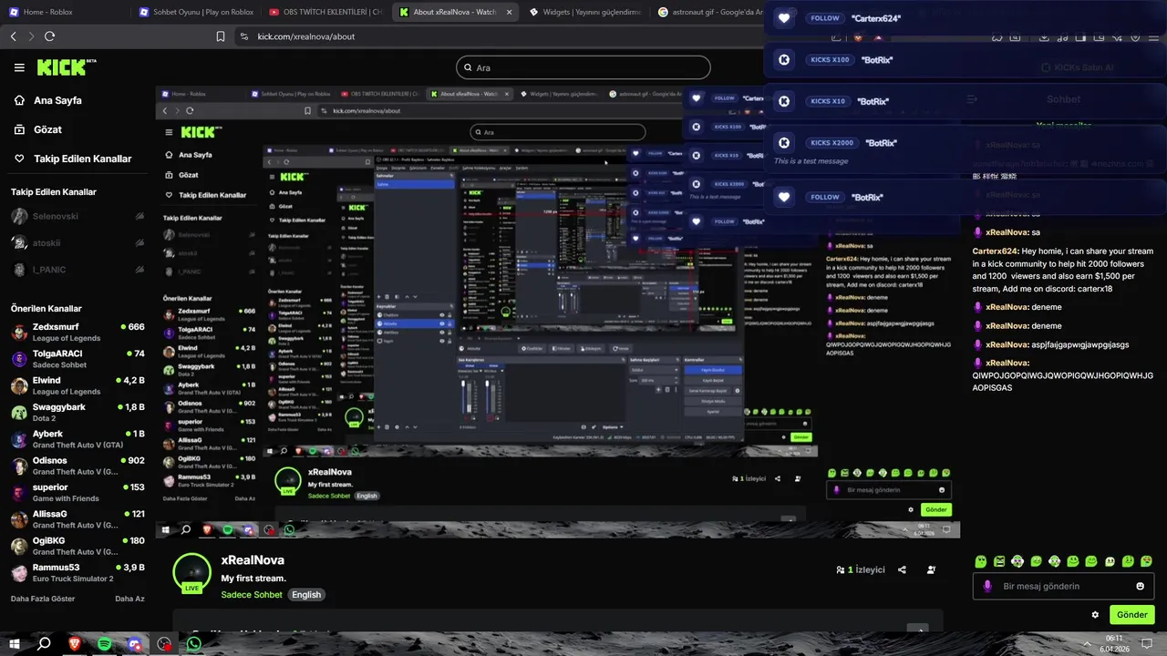Switch to the Home - Roblox tab
Screen dimensions: 1167x656
pyautogui.click(x=64, y=13)
